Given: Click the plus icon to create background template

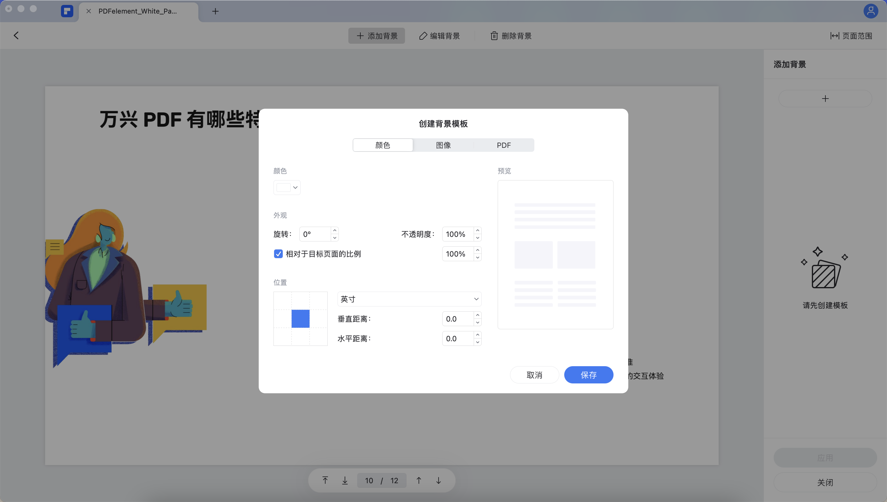Looking at the screenshot, I should (825, 99).
